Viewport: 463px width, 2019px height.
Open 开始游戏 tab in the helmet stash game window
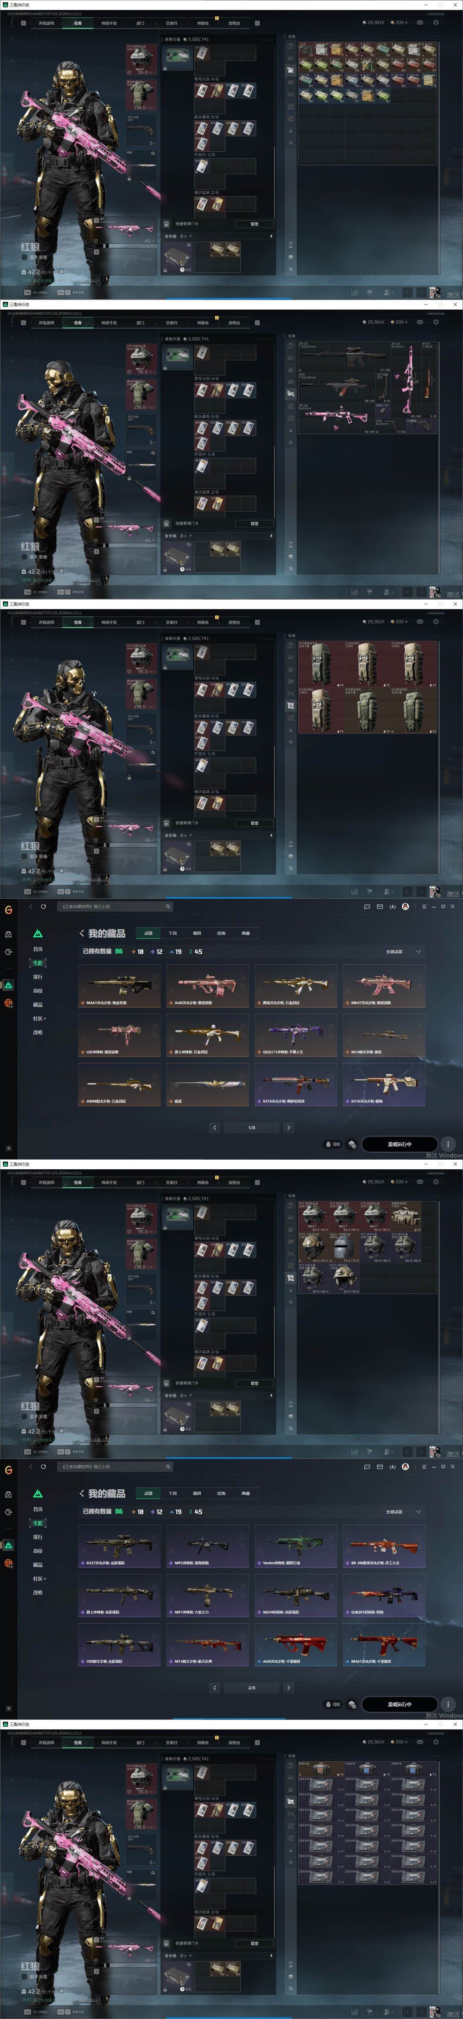pos(46,1183)
